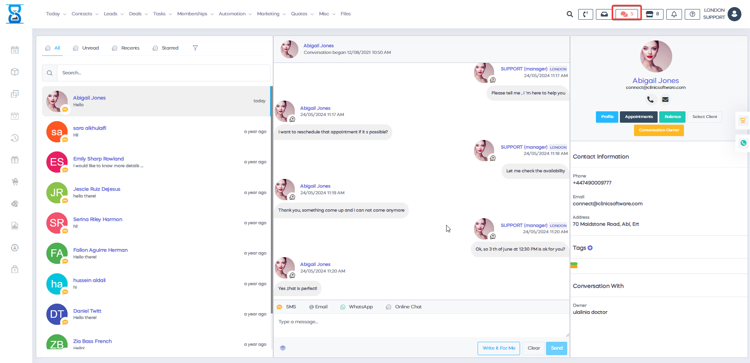The image size is (750, 363).
Task: Expand the Contacts menu dropdown
Action: (85, 14)
